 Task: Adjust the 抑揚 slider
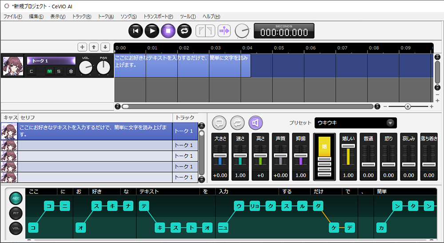tap(301, 156)
